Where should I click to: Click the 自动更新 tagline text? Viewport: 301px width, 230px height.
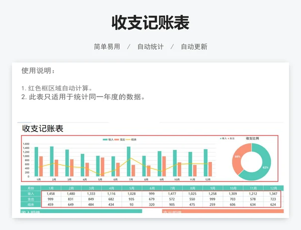coord(194,46)
